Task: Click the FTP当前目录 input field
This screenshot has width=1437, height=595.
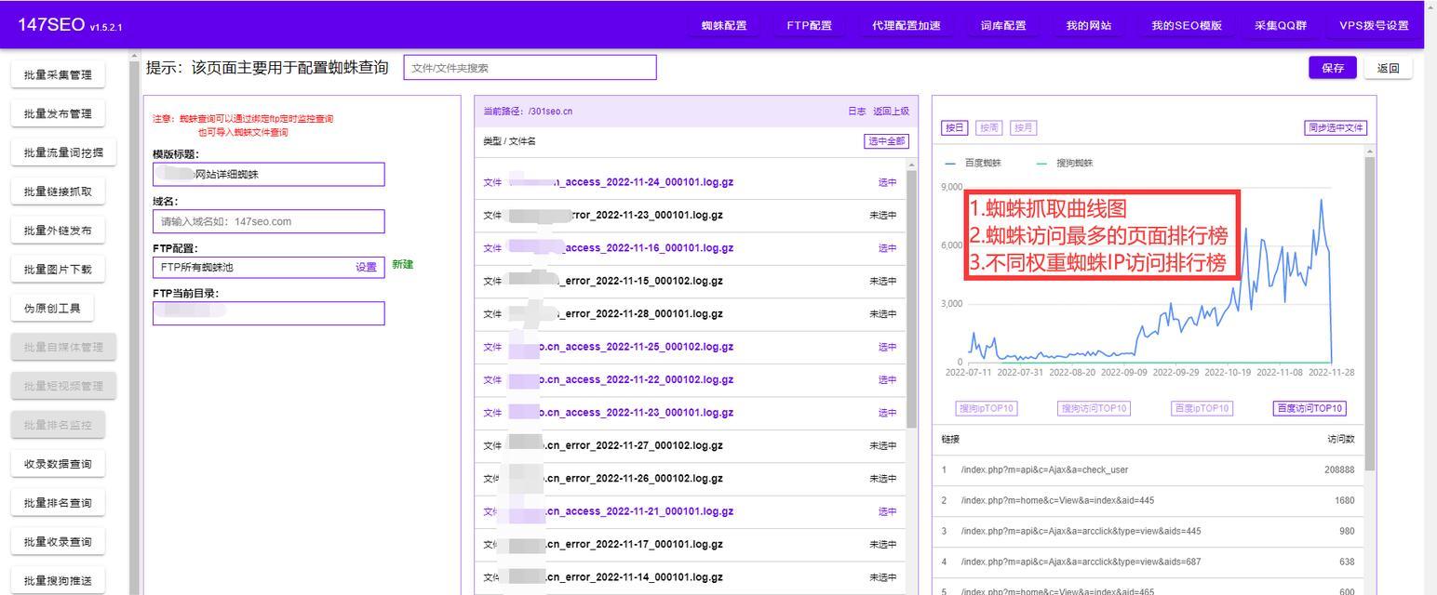Action: (268, 313)
